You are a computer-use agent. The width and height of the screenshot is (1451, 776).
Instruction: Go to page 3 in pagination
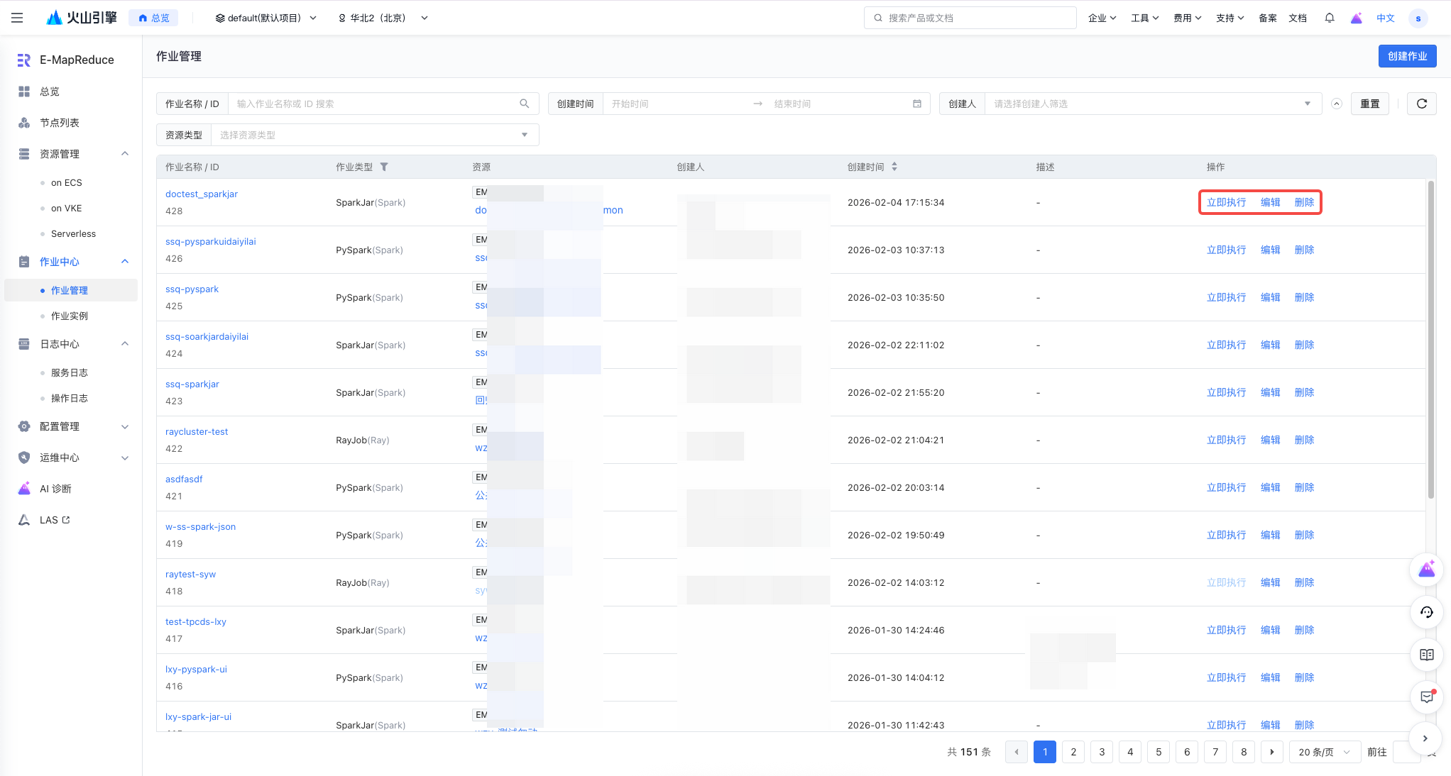click(1101, 752)
